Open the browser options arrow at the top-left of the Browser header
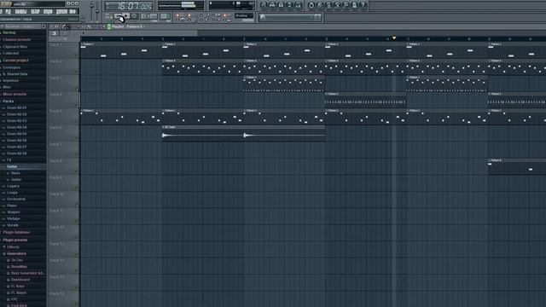Screen dimensions: 546x307 (x=2, y=26)
